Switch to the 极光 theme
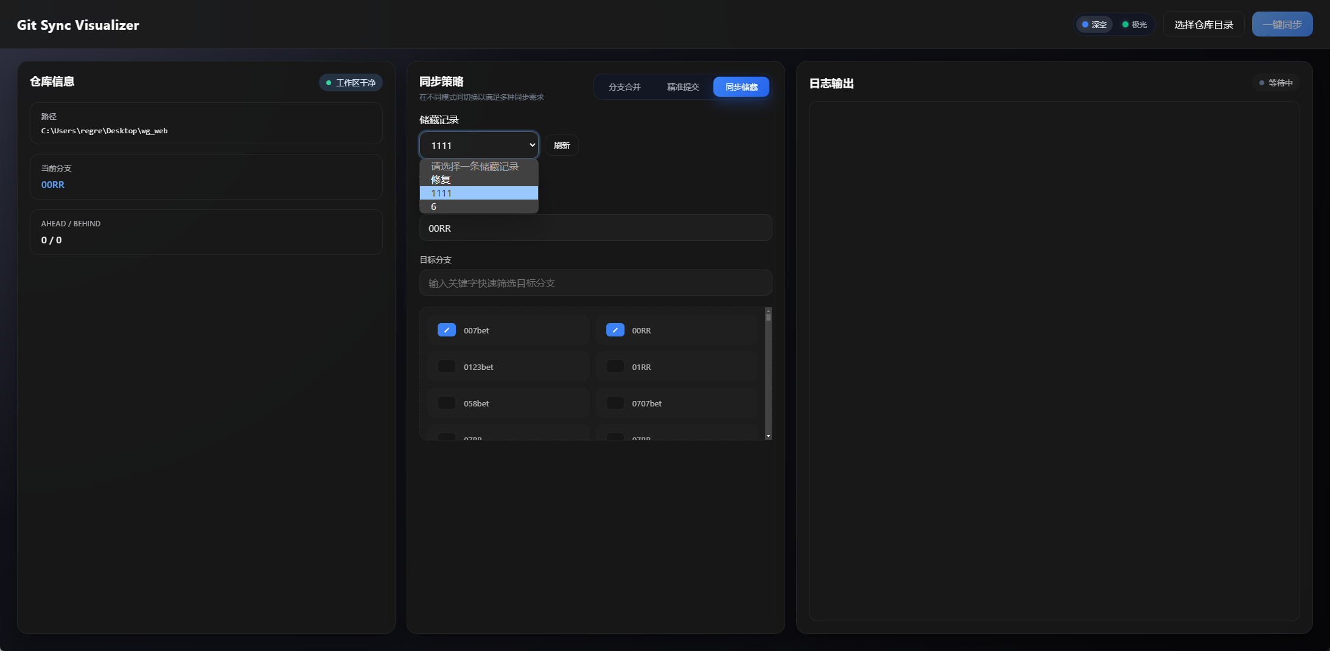The height and width of the screenshot is (651, 1330). (1135, 24)
